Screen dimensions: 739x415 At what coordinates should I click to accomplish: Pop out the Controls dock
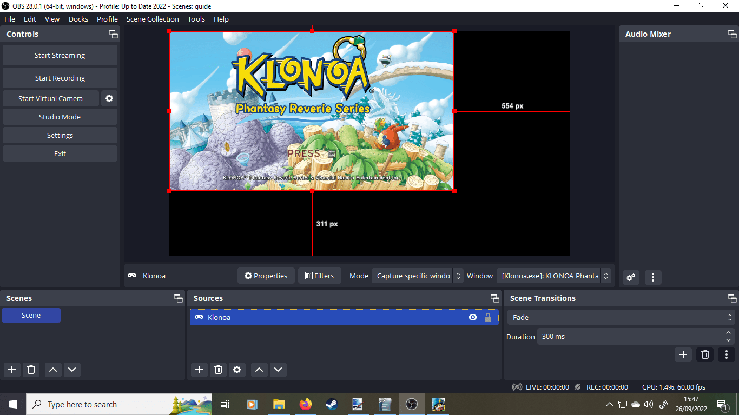113,34
